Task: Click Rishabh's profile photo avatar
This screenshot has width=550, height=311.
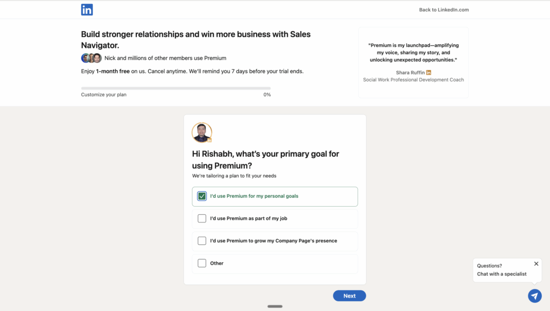Action: pyautogui.click(x=201, y=132)
